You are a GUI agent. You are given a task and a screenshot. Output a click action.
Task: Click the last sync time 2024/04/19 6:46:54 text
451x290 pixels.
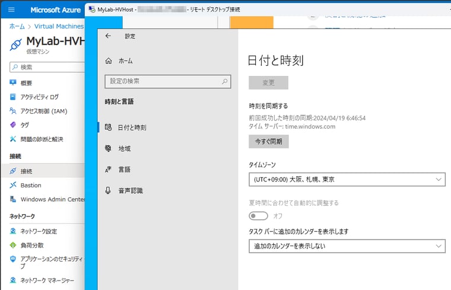pos(339,118)
